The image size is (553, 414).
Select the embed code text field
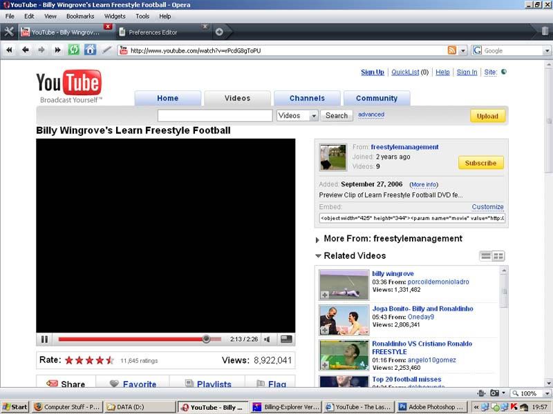point(412,218)
